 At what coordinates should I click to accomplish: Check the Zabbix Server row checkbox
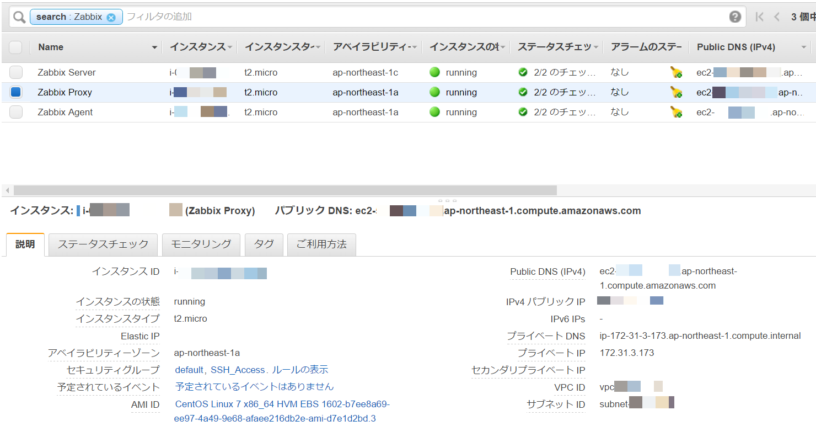(x=16, y=72)
